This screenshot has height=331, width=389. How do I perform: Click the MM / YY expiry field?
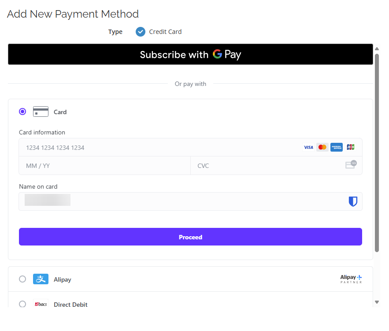click(x=88, y=165)
